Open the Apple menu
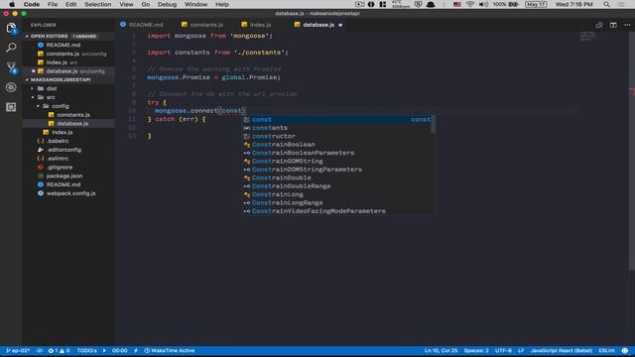 tap(12, 4)
